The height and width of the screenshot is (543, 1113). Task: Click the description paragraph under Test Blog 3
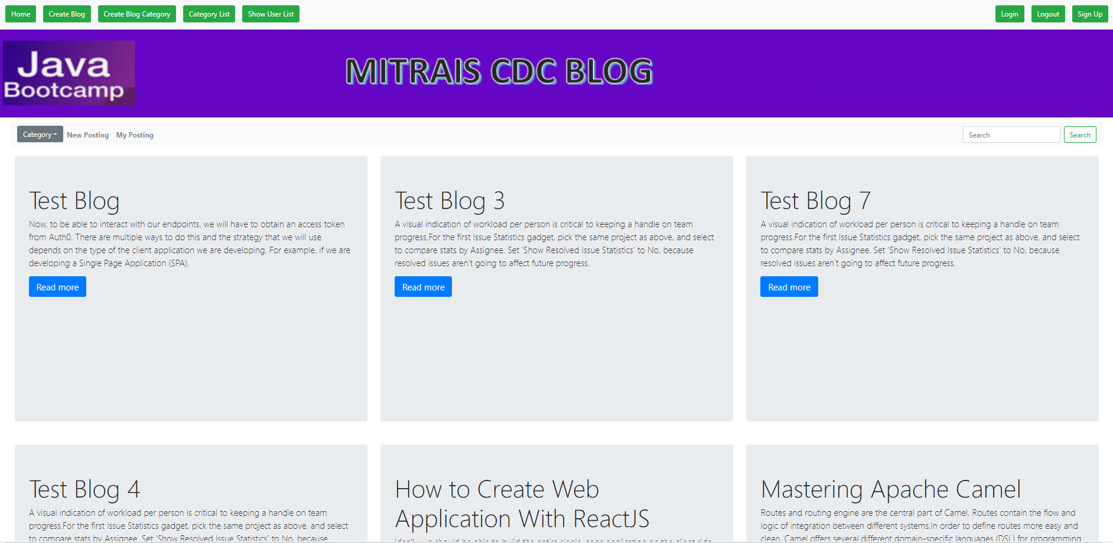pyautogui.click(x=554, y=244)
